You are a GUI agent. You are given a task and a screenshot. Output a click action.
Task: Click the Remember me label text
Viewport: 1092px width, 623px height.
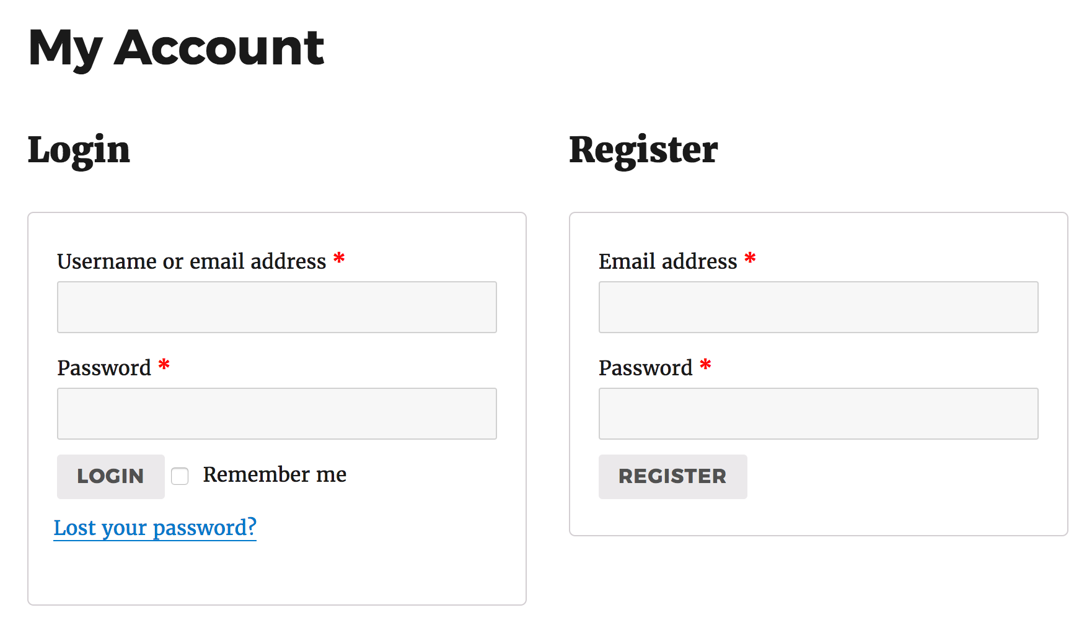274,474
